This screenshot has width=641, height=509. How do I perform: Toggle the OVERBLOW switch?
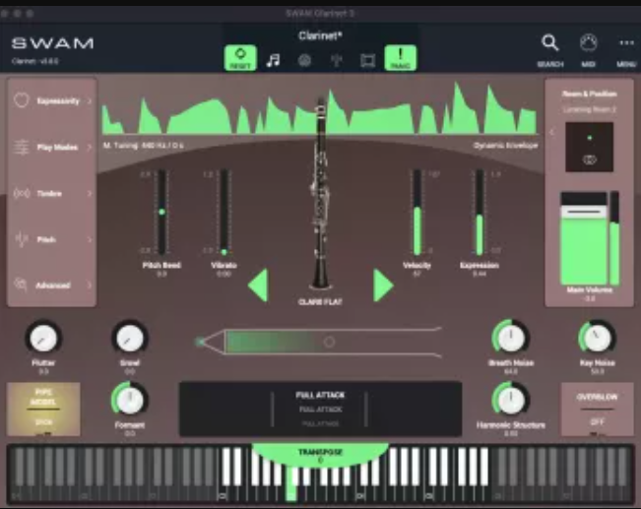598,409
